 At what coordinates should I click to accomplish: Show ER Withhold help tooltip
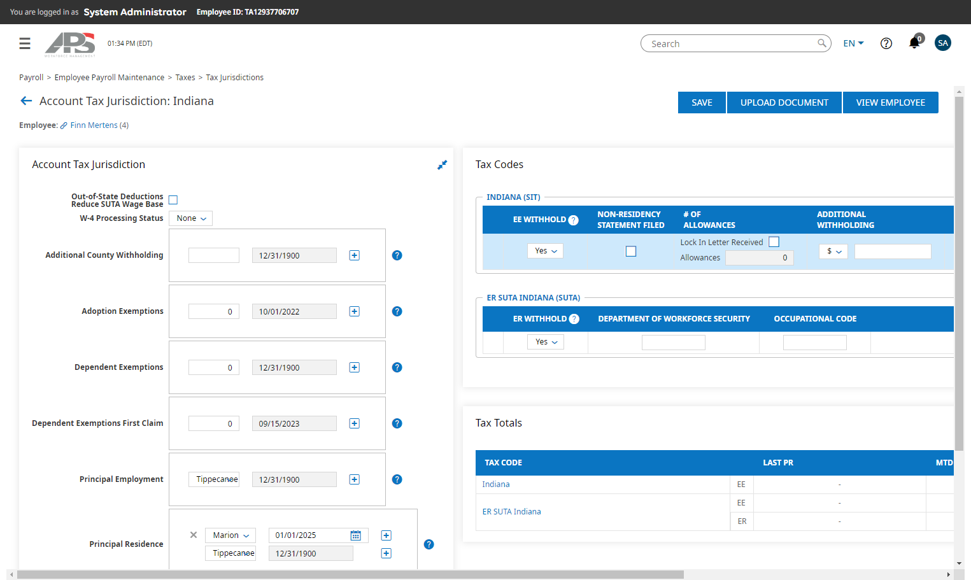[574, 319]
